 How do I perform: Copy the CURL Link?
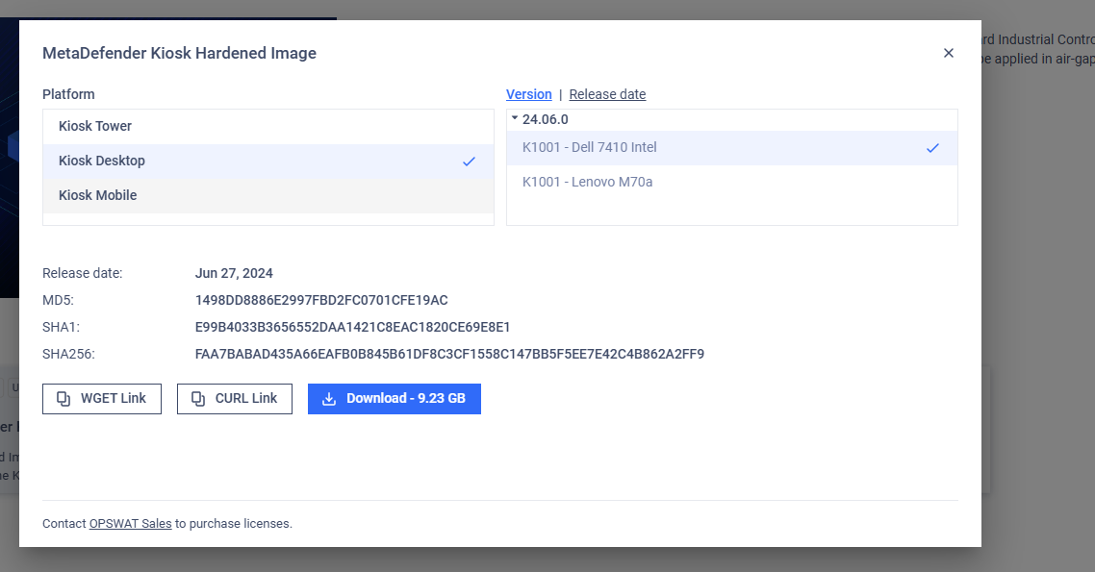235,399
